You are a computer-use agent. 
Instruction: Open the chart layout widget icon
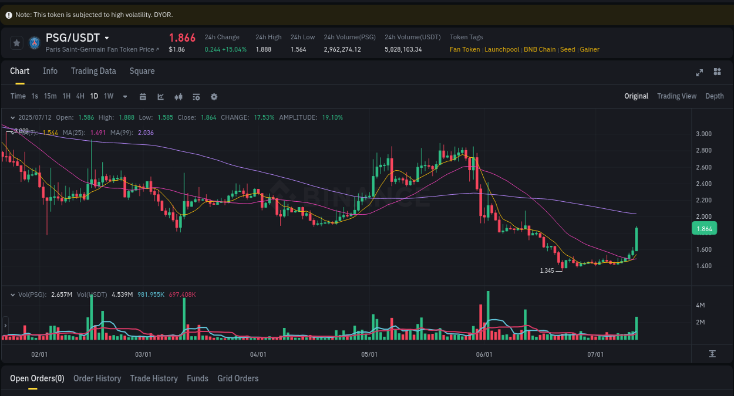[x=717, y=72]
